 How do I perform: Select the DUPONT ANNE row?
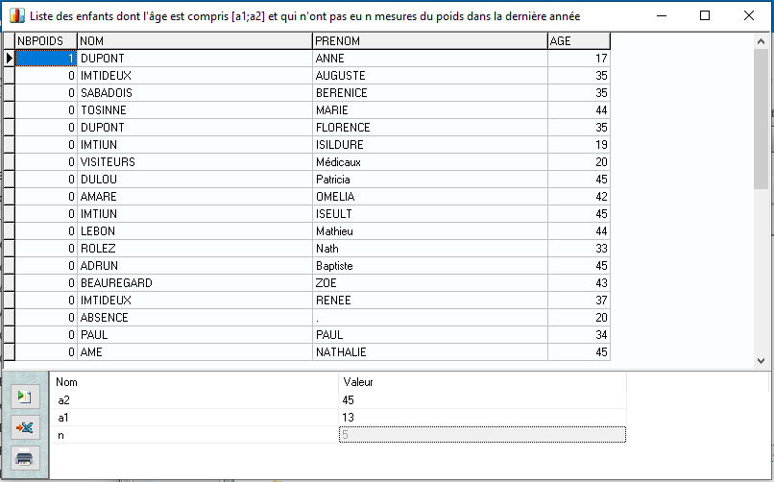pyautogui.click(x=194, y=59)
